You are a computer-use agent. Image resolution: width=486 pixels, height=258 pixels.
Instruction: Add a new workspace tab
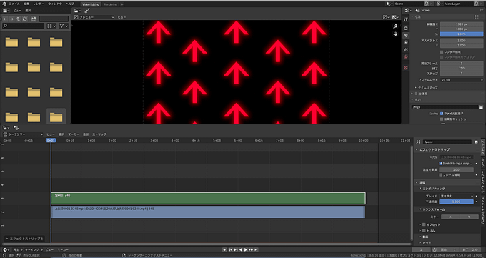[122, 4]
